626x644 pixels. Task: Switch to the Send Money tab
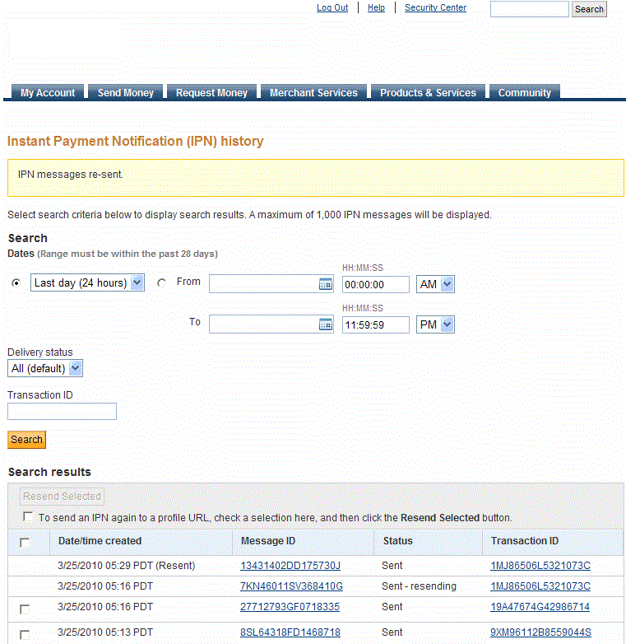click(125, 93)
